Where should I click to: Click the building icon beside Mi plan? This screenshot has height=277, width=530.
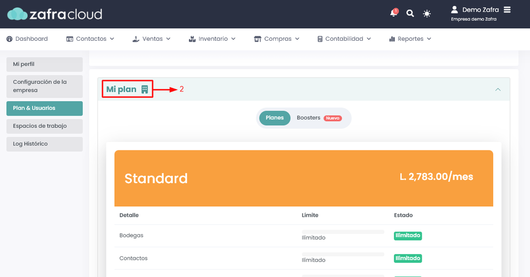click(145, 89)
